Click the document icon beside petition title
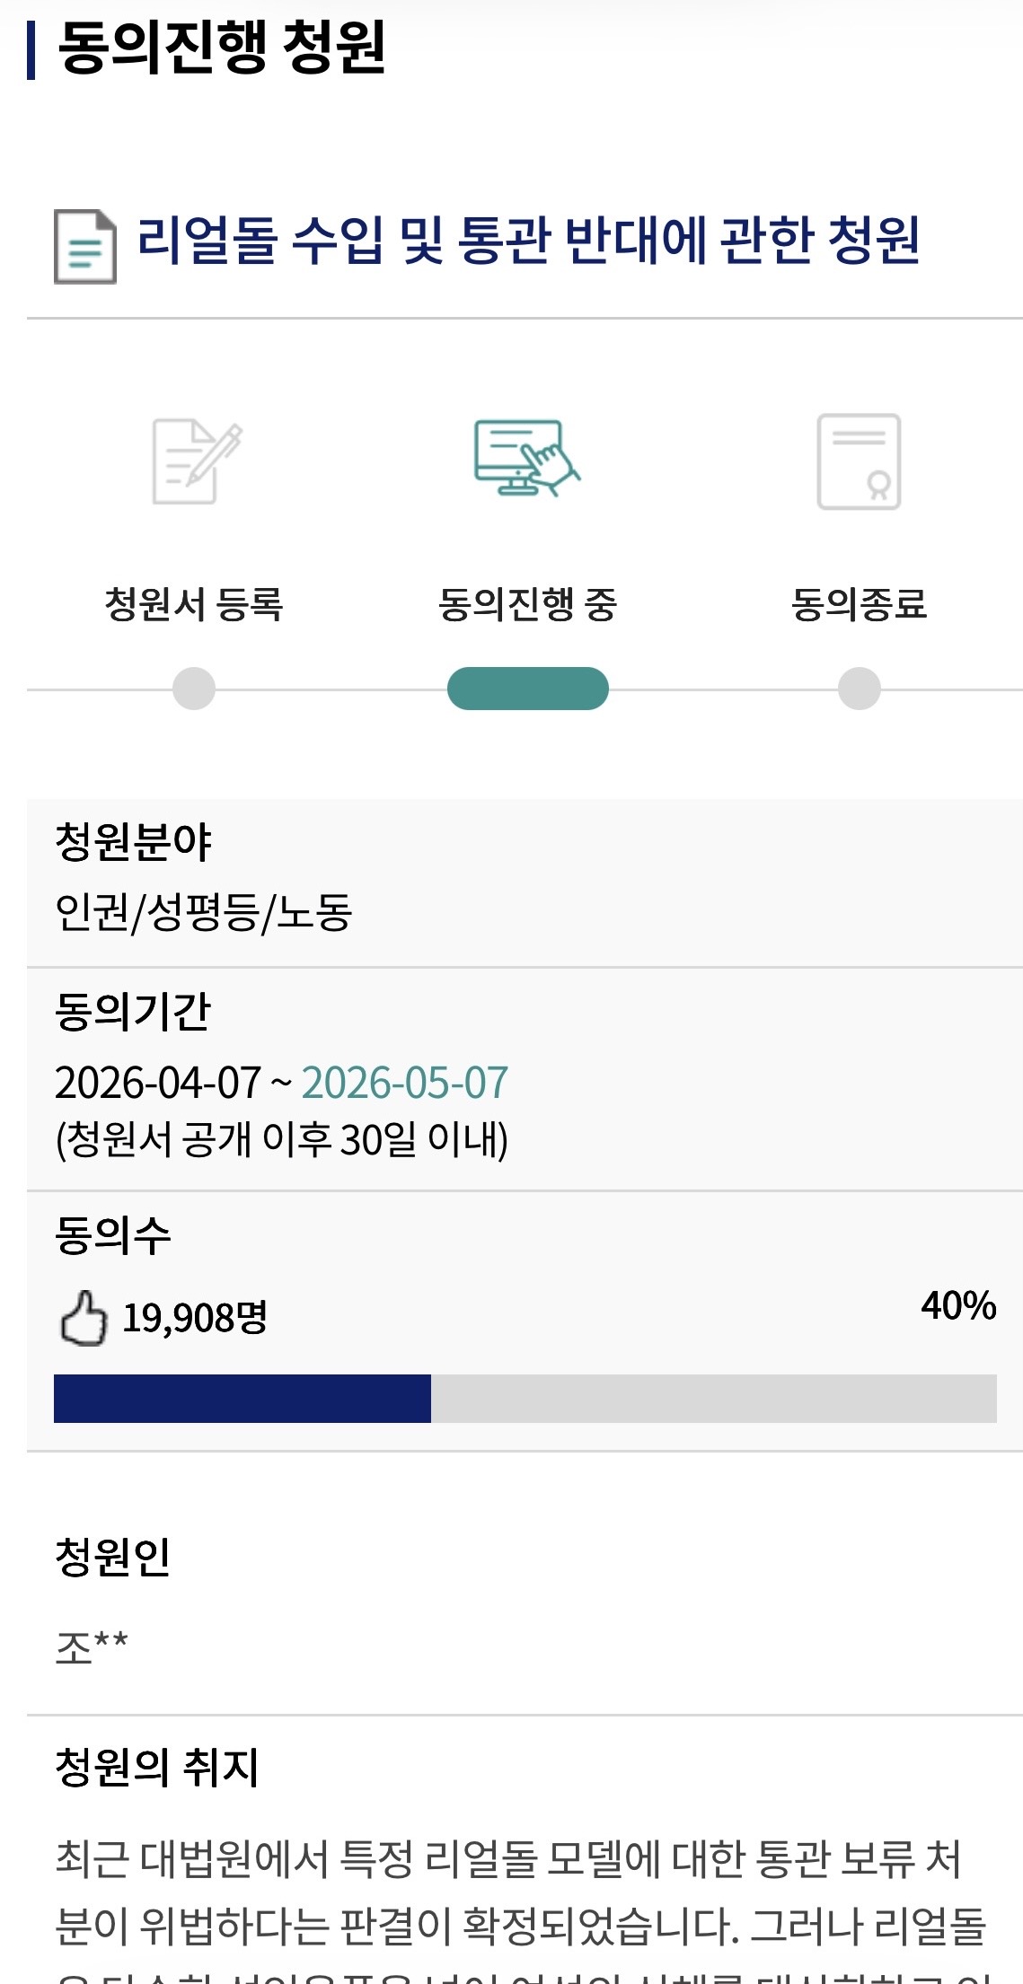This screenshot has width=1023, height=1984. 85,246
